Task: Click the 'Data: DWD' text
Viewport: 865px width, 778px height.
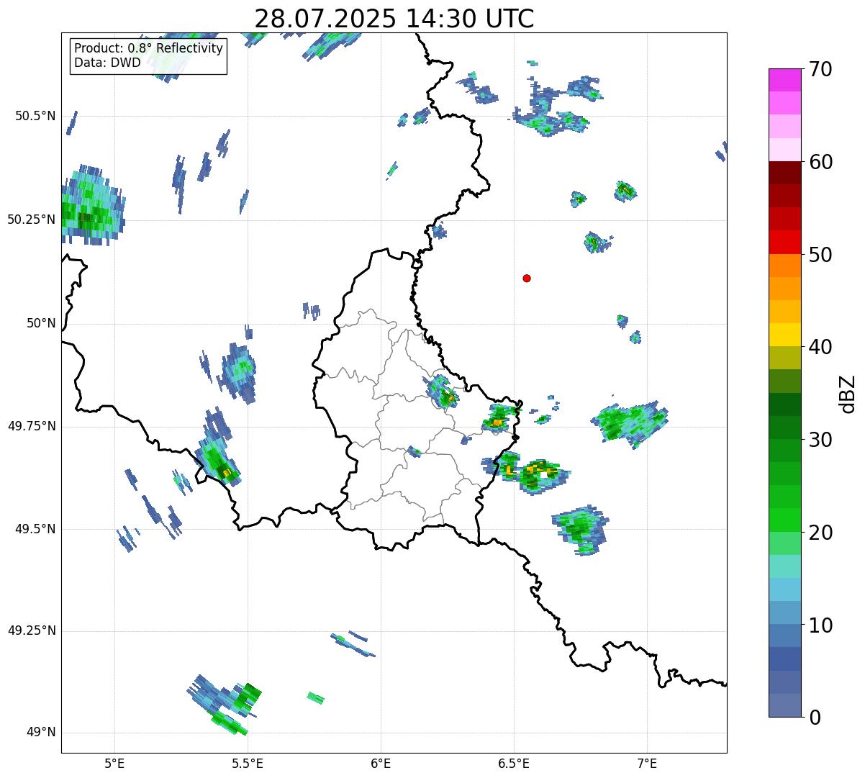Action: 107,63
